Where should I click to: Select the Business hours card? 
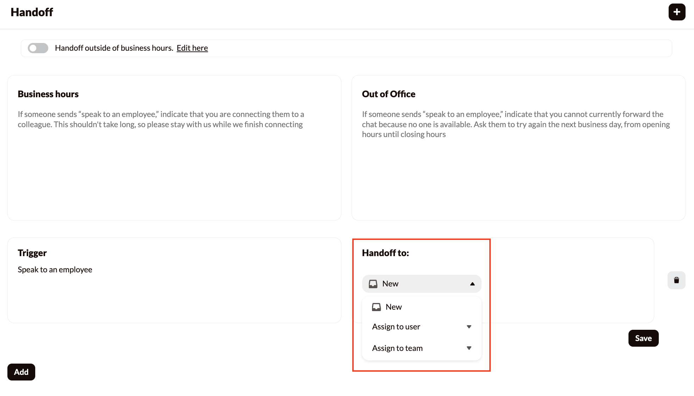pos(174,147)
